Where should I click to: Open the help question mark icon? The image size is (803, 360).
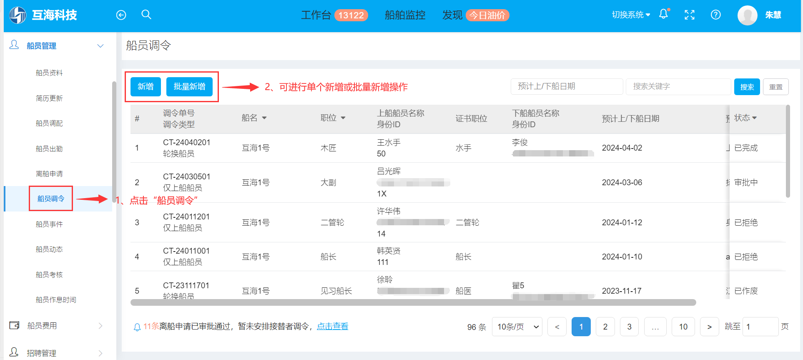(x=715, y=15)
